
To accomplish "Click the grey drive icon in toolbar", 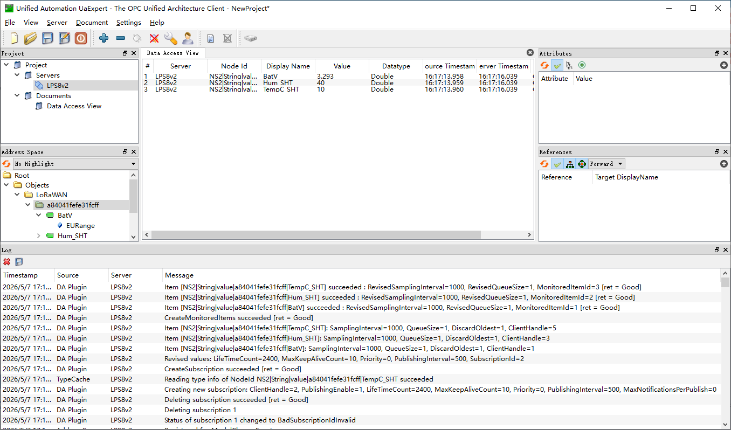I will (251, 38).
